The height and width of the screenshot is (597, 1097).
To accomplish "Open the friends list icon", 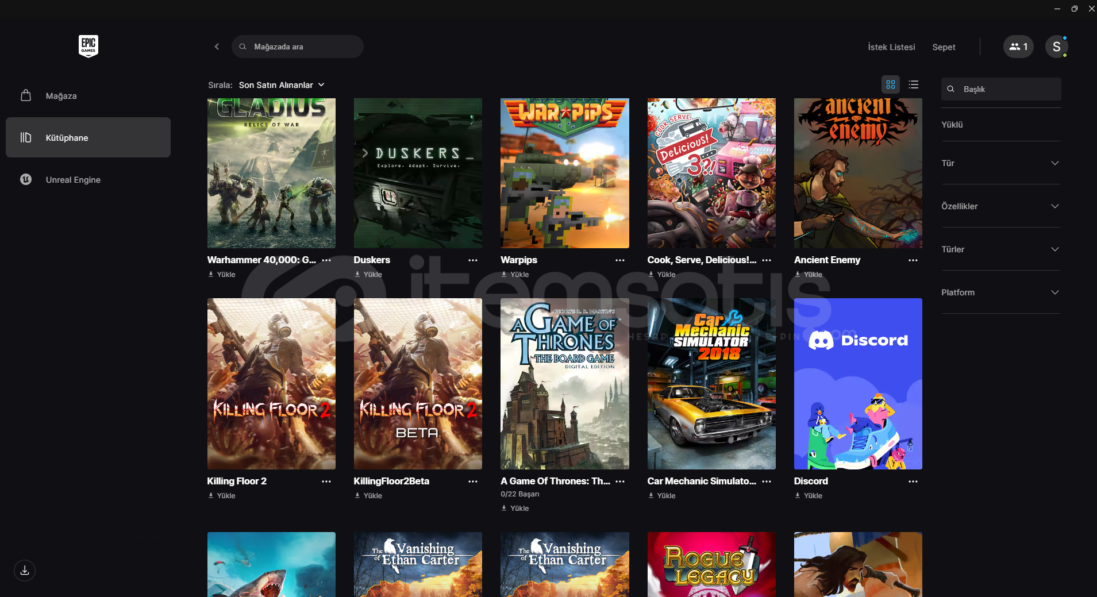I will point(1018,47).
